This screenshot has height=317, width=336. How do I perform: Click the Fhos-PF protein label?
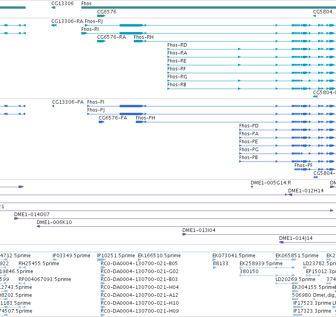pyautogui.click(x=304, y=165)
